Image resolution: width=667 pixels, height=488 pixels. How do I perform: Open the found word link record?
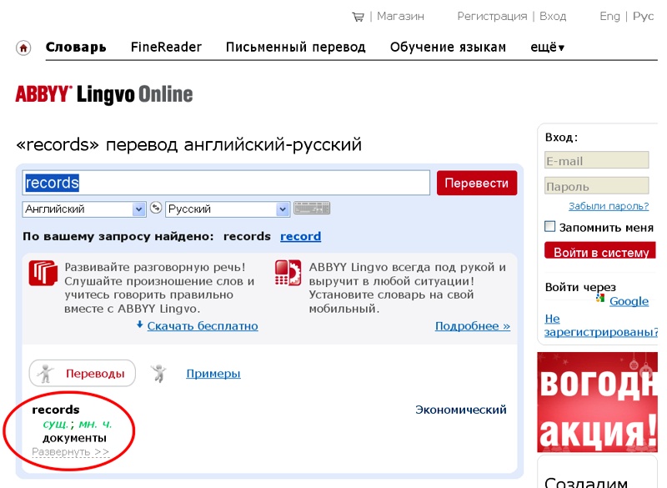(x=300, y=236)
